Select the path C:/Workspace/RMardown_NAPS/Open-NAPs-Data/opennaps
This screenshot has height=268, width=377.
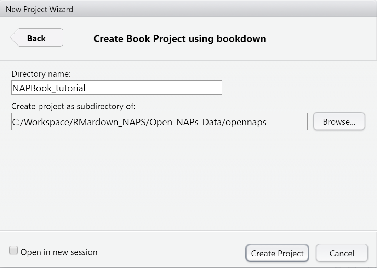coord(159,122)
